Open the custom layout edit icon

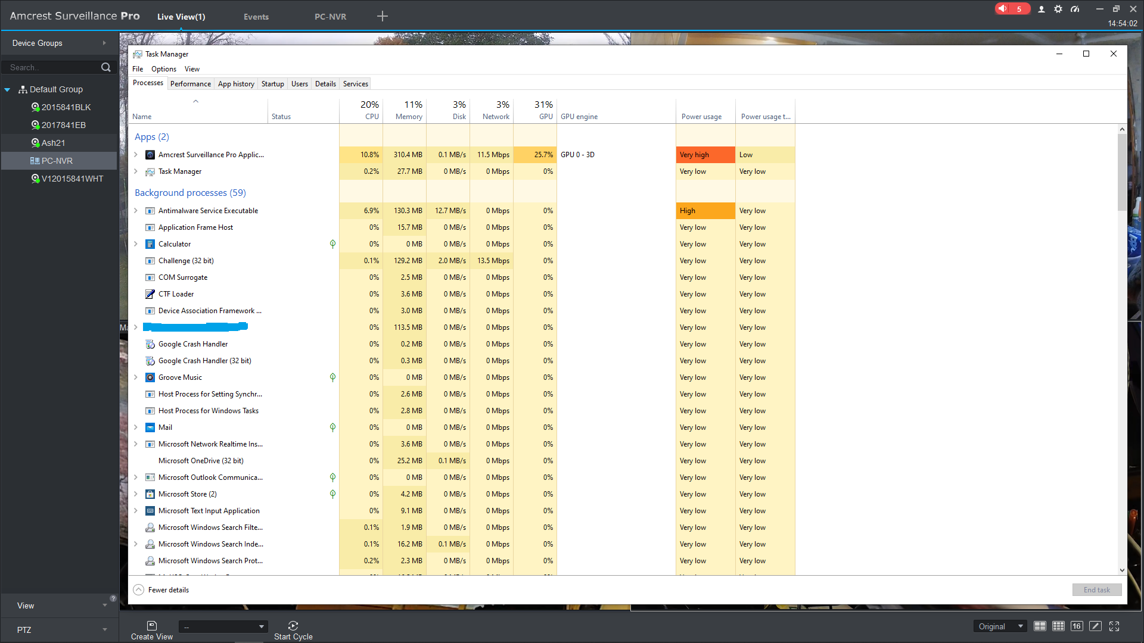(x=1095, y=626)
